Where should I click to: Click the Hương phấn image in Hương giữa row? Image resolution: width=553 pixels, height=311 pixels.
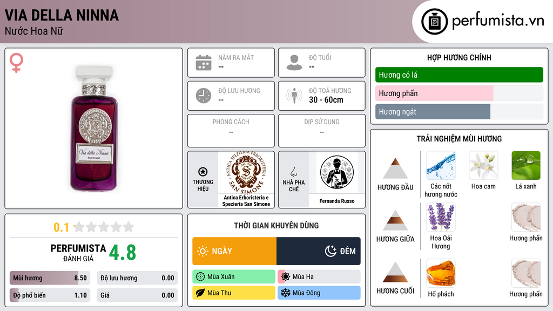526,217
